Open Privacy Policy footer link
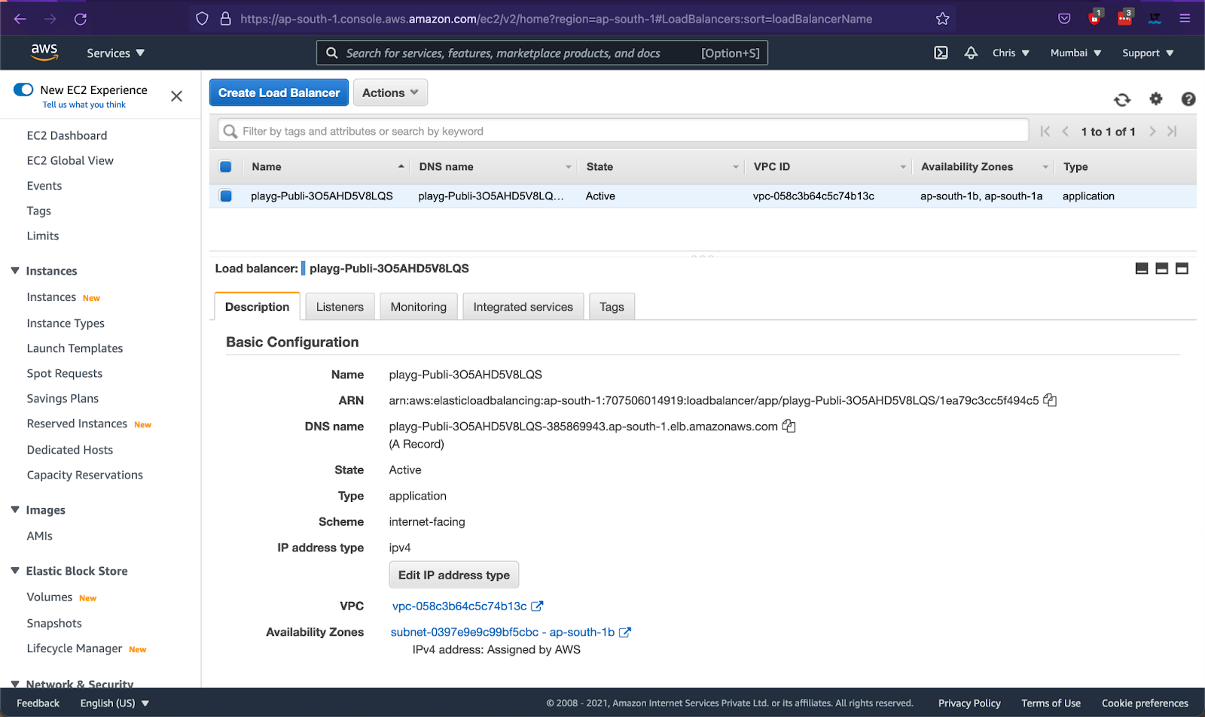 tap(969, 703)
